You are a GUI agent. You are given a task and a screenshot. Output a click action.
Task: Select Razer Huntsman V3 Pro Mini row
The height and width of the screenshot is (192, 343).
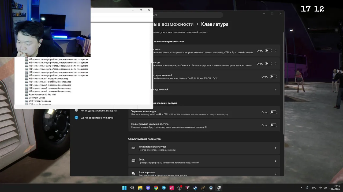(x=42, y=95)
